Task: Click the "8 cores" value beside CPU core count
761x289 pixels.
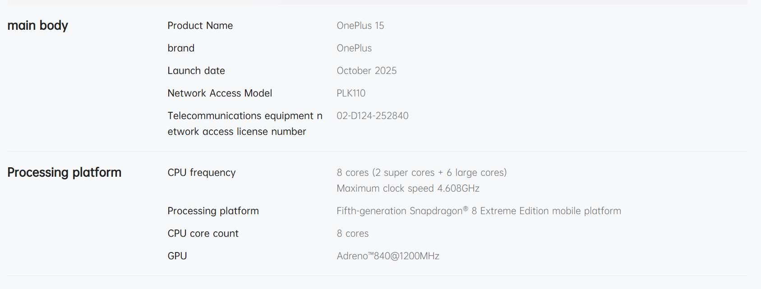Action: pos(352,234)
